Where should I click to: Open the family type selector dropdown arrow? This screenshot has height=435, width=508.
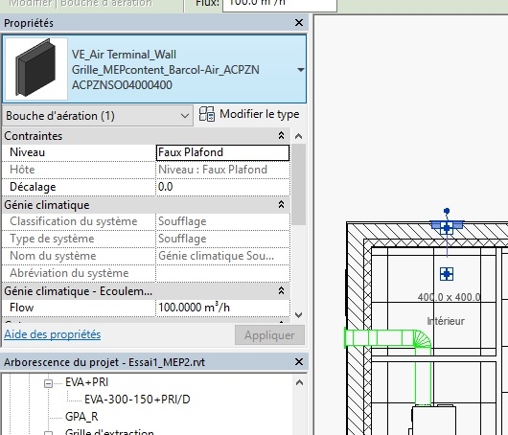click(x=300, y=70)
